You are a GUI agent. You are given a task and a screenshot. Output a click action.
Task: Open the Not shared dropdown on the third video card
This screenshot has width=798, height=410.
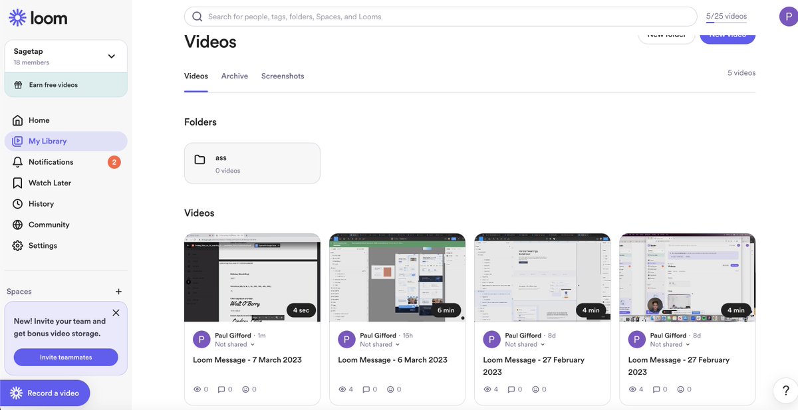[525, 344]
